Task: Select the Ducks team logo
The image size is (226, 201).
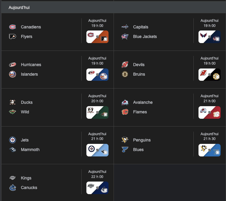Action: coord(12,102)
